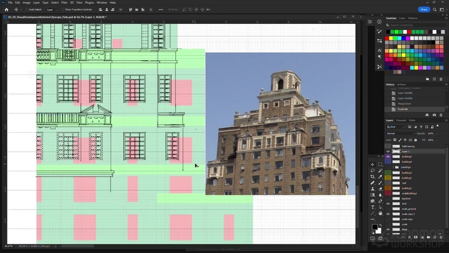Select the Path Selection tool

[380, 207]
